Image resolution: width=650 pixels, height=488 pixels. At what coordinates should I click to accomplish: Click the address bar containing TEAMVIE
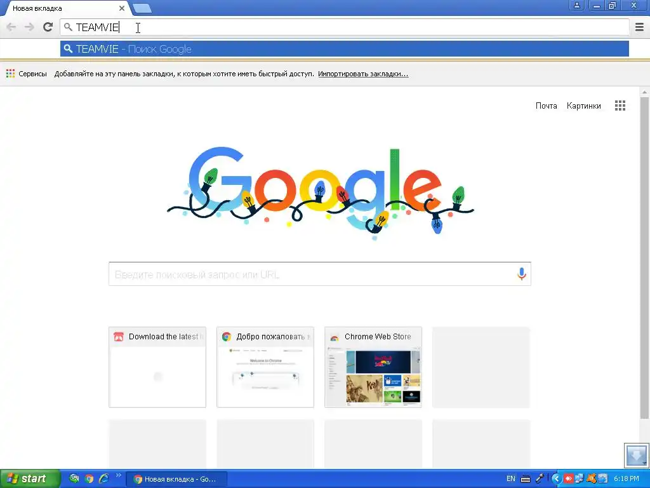click(345, 27)
